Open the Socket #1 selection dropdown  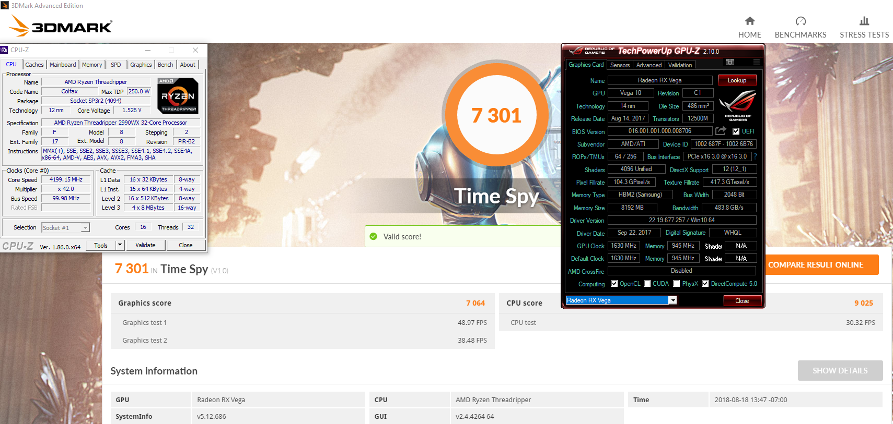(x=86, y=228)
